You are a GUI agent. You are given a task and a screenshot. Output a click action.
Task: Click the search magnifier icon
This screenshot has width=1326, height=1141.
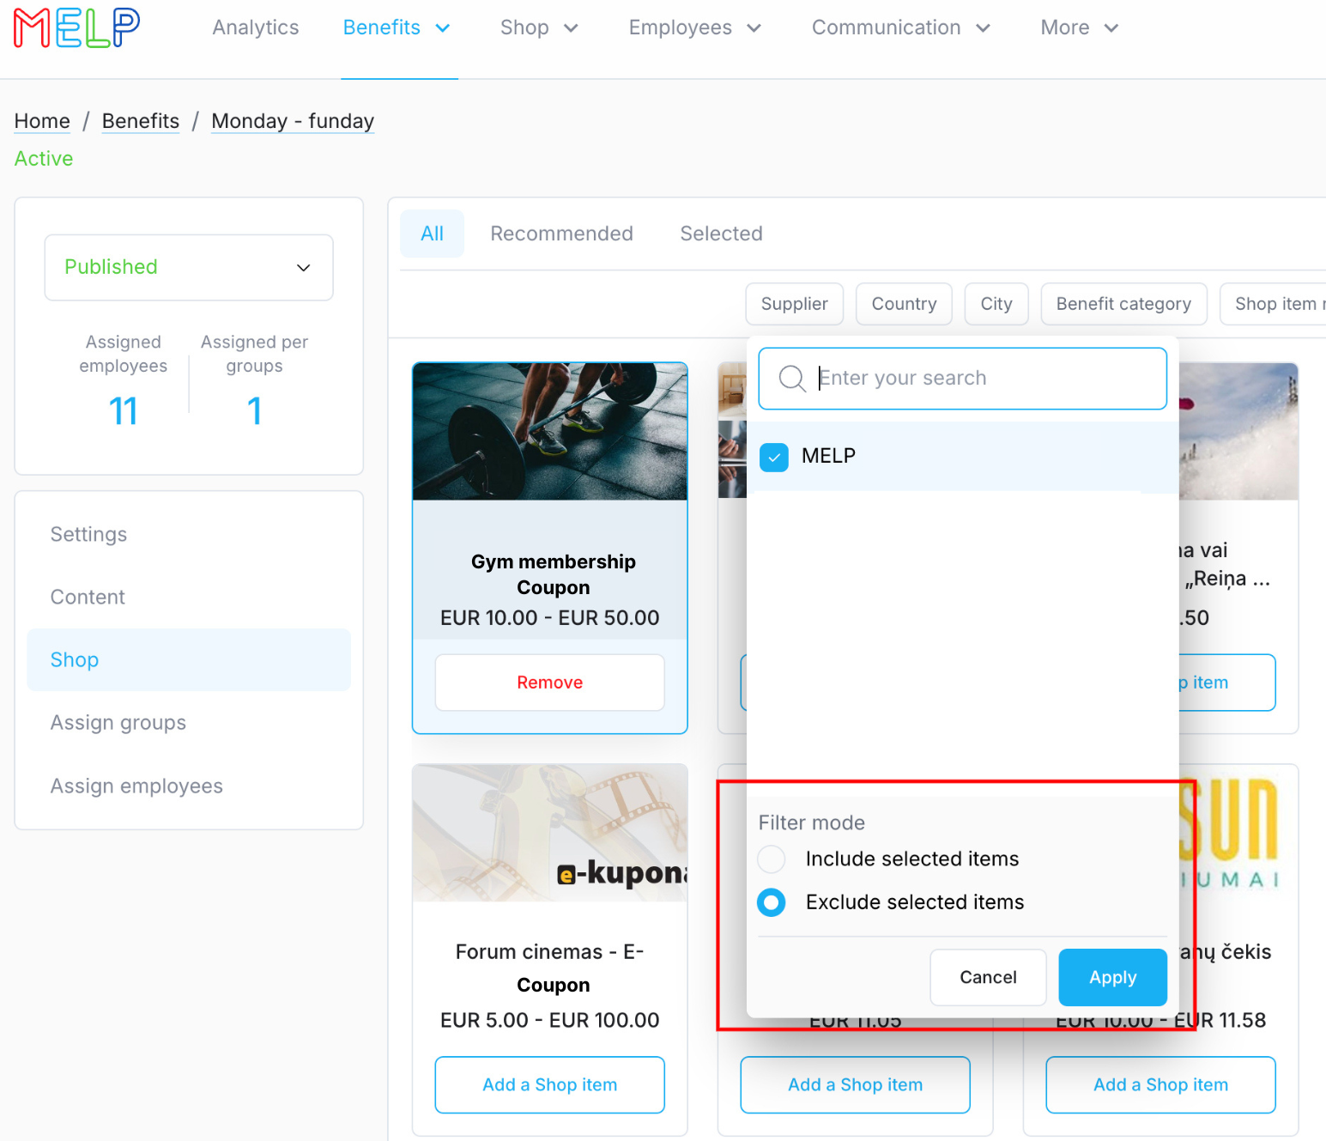791,379
